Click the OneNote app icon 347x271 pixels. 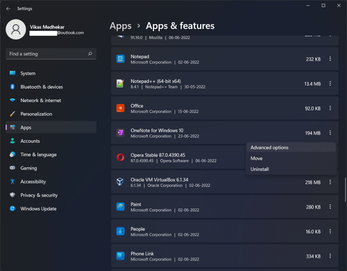pyautogui.click(x=120, y=133)
